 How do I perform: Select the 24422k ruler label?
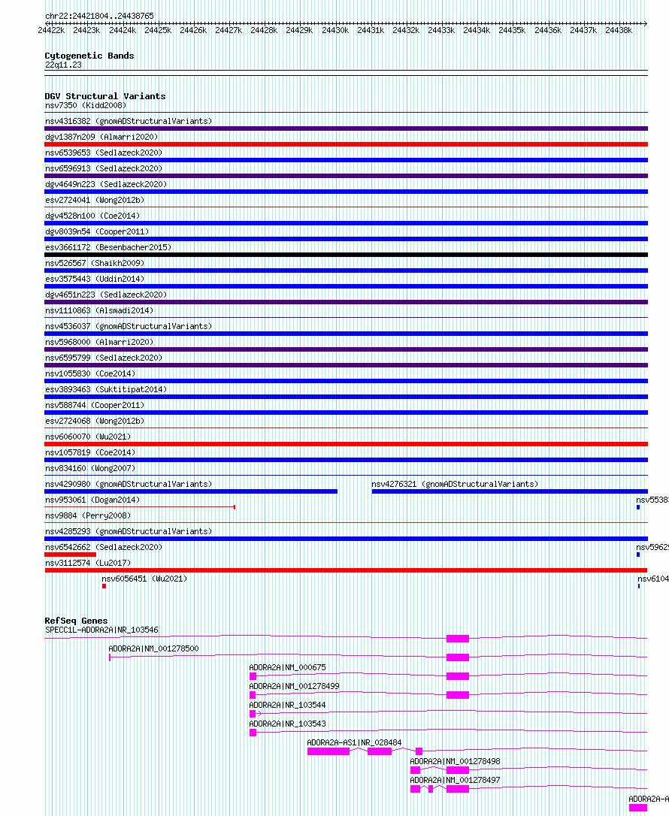pyautogui.click(x=51, y=31)
